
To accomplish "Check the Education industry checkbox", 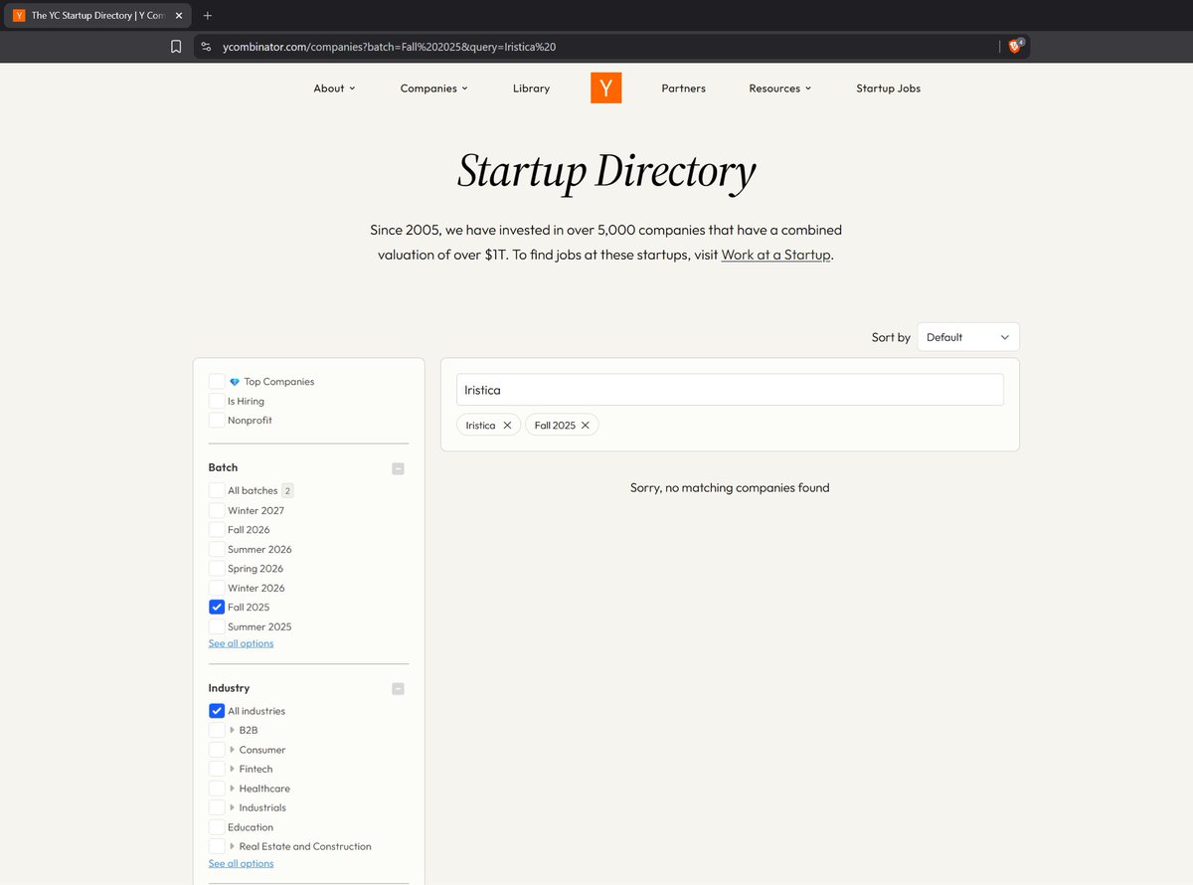I will coord(217,827).
